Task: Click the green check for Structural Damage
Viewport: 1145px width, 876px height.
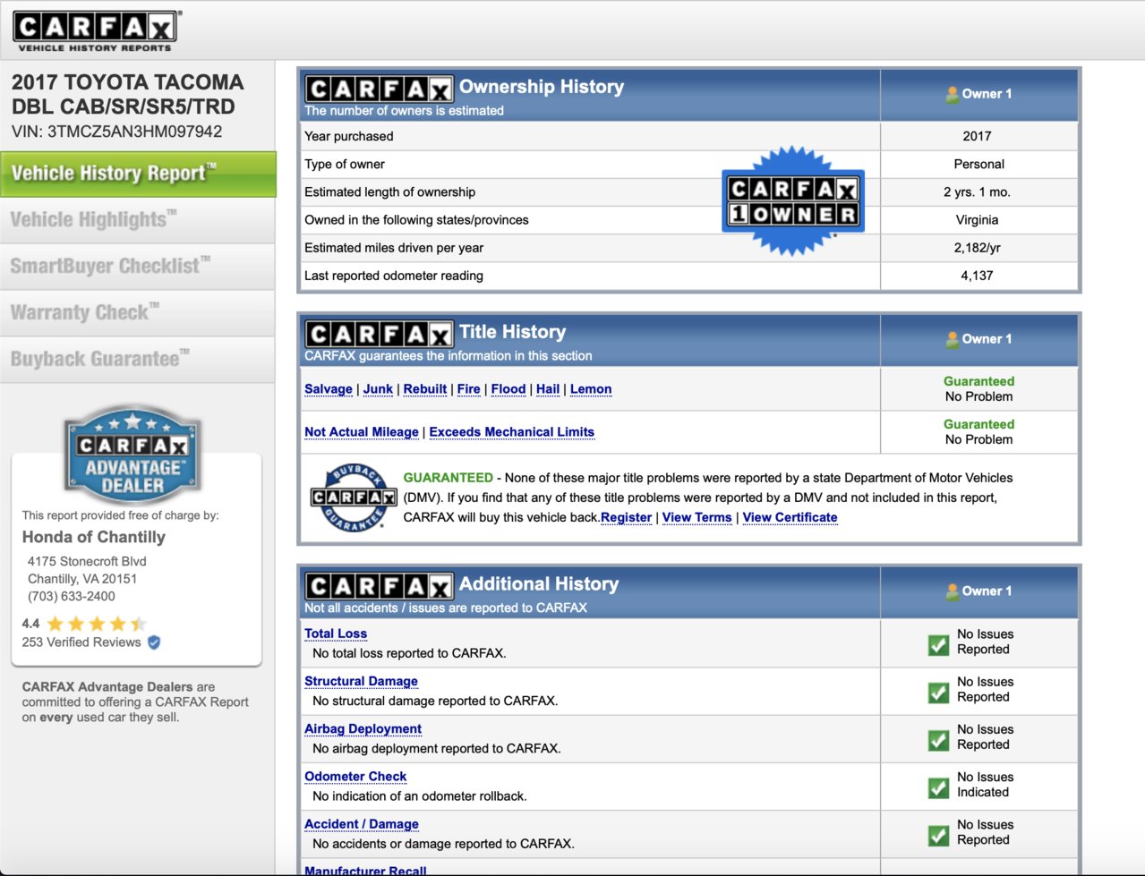Action: [938, 693]
